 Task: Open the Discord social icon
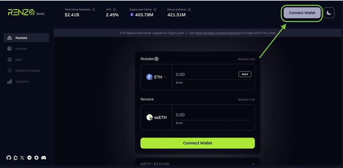(44, 158)
